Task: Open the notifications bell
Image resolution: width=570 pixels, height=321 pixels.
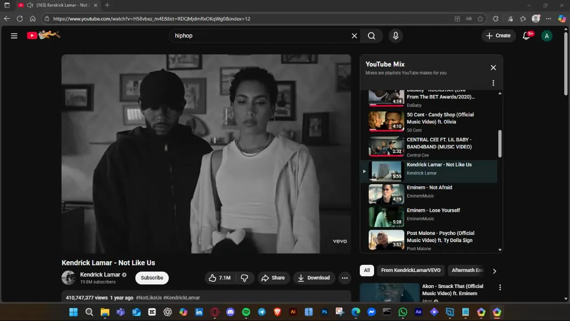Action: [x=526, y=36]
